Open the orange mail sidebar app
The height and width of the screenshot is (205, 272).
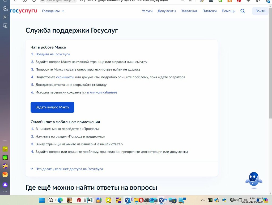click(5, 175)
